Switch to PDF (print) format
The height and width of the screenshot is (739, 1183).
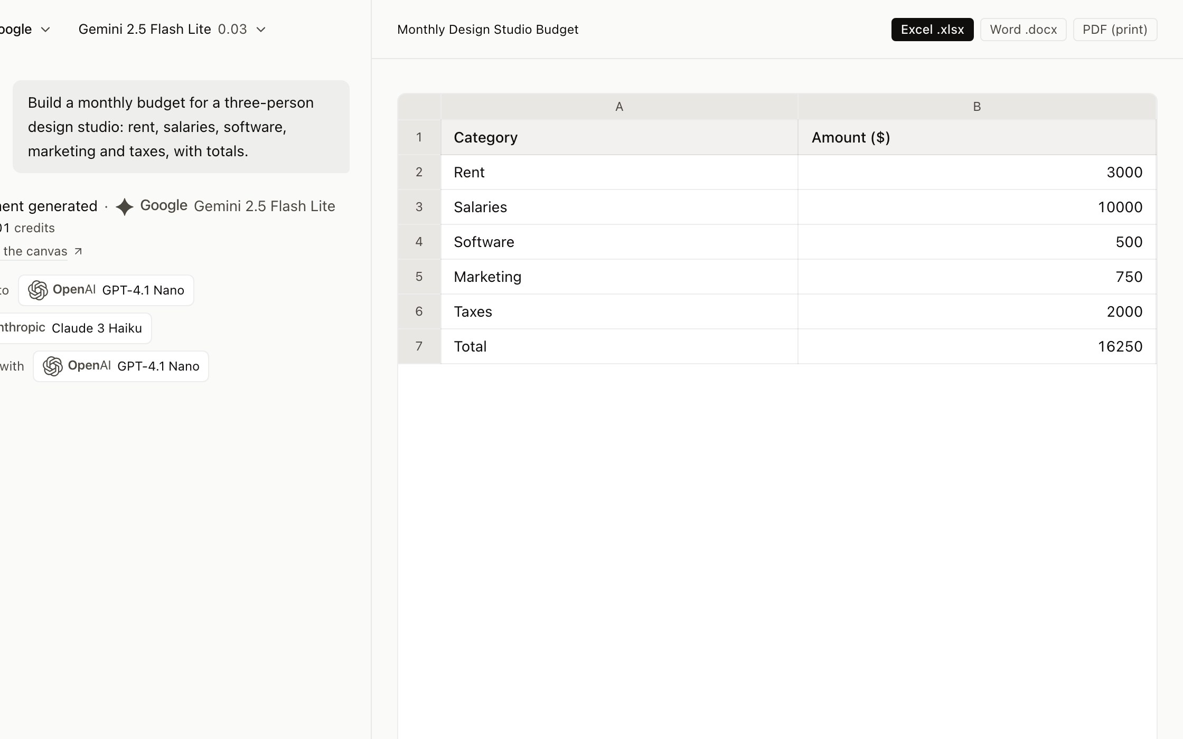click(1115, 30)
